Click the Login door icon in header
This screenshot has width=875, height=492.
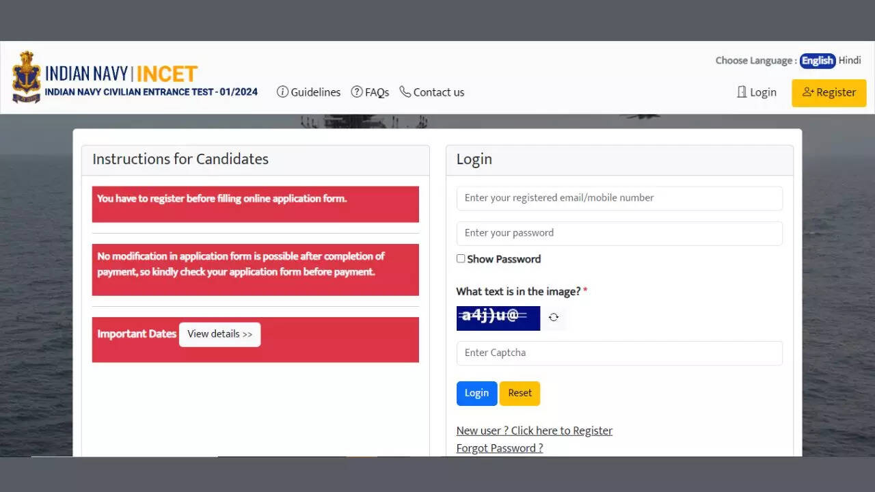pos(742,92)
